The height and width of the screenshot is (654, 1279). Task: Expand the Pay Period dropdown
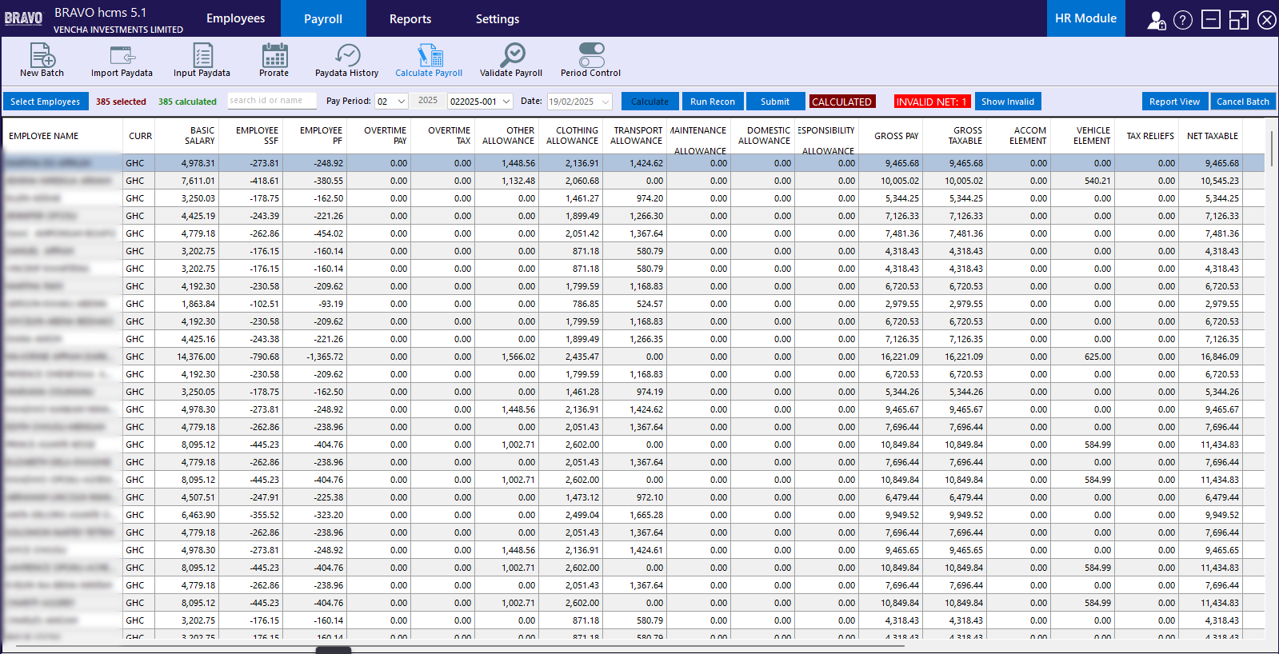(x=402, y=102)
